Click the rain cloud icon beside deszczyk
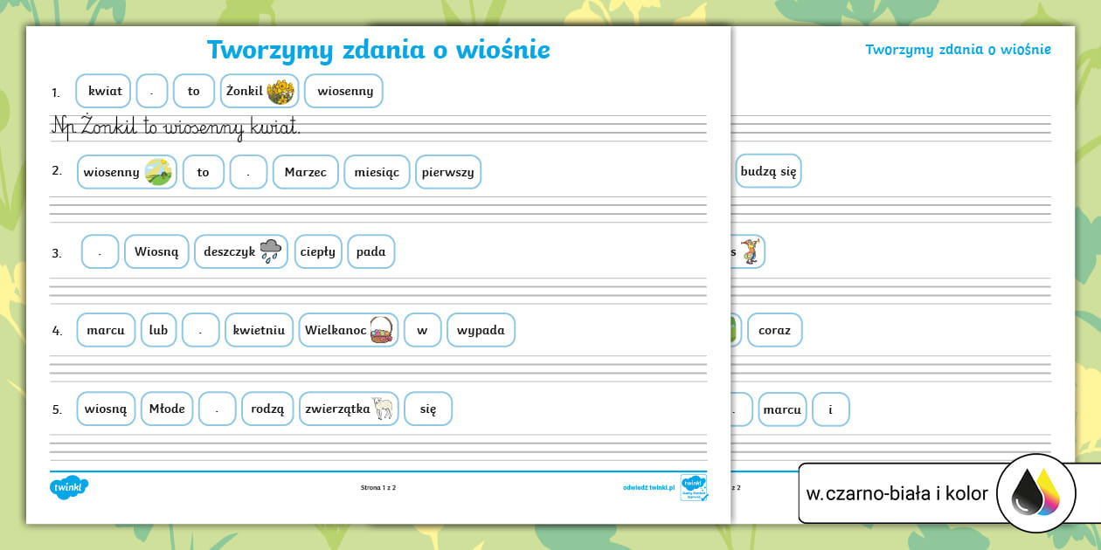 click(x=271, y=251)
